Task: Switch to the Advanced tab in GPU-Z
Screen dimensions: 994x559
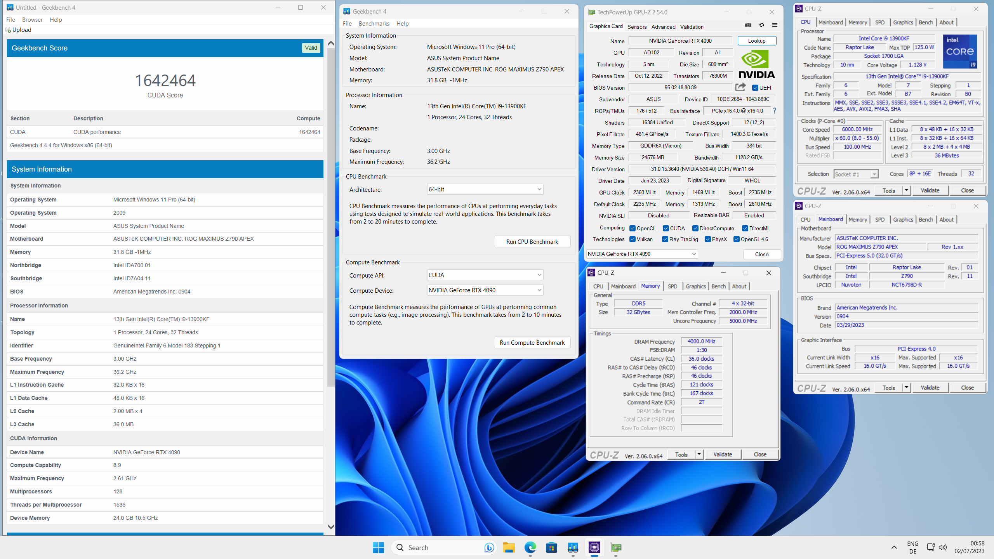Action: point(663,26)
